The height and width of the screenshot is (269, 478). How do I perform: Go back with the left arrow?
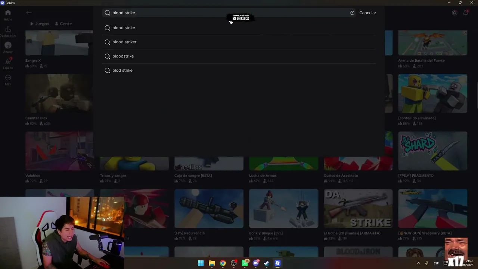tap(29, 13)
